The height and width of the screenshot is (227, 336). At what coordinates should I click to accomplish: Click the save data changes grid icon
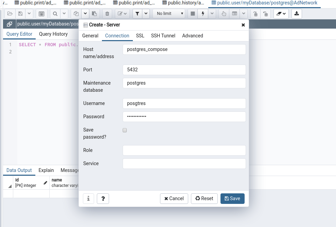[x=41, y=14]
